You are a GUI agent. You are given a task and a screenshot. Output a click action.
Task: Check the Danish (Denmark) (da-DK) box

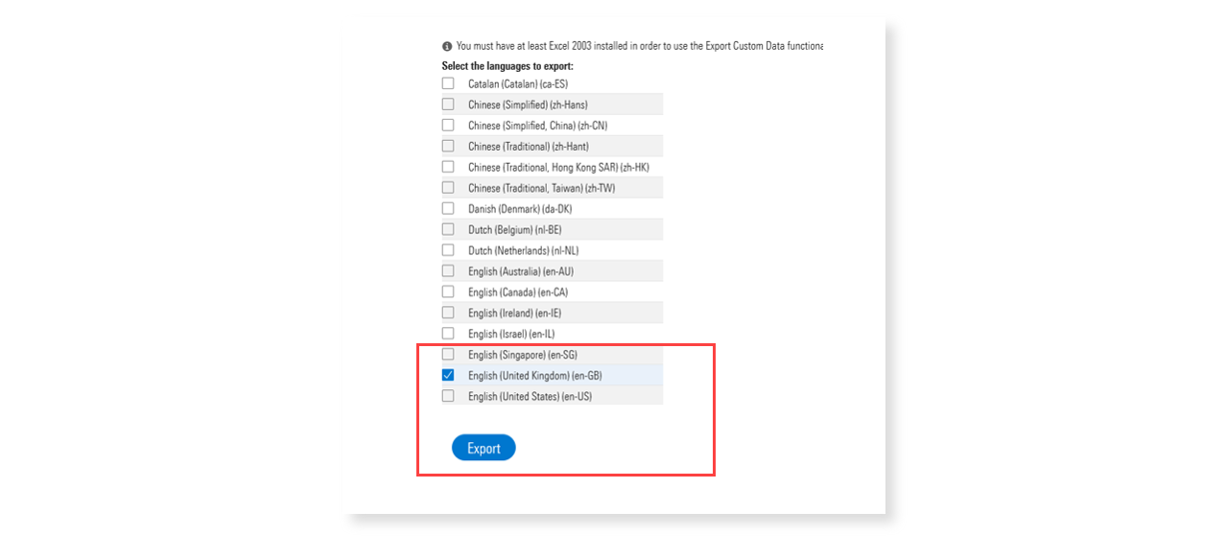tap(447, 208)
